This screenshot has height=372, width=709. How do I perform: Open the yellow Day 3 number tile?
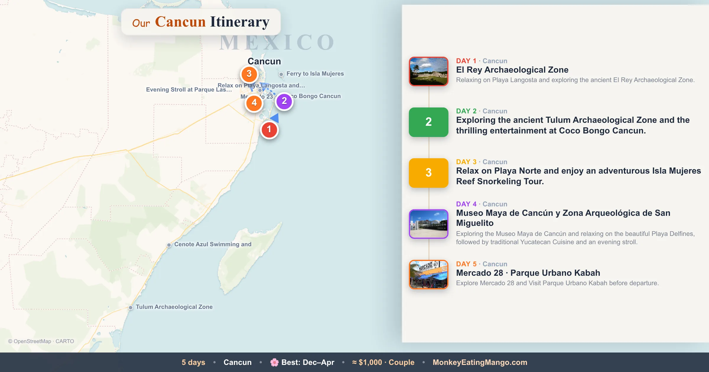point(429,173)
